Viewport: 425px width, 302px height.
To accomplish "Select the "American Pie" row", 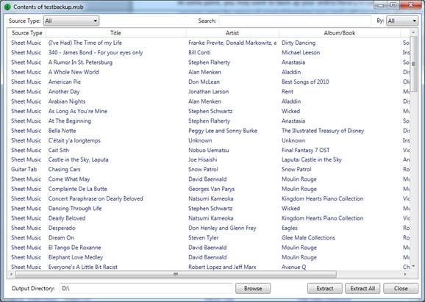I will (209, 82).
